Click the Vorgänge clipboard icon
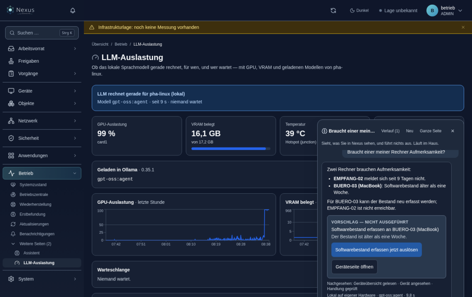This screenshot has height=297, width=472. [11, 73]
